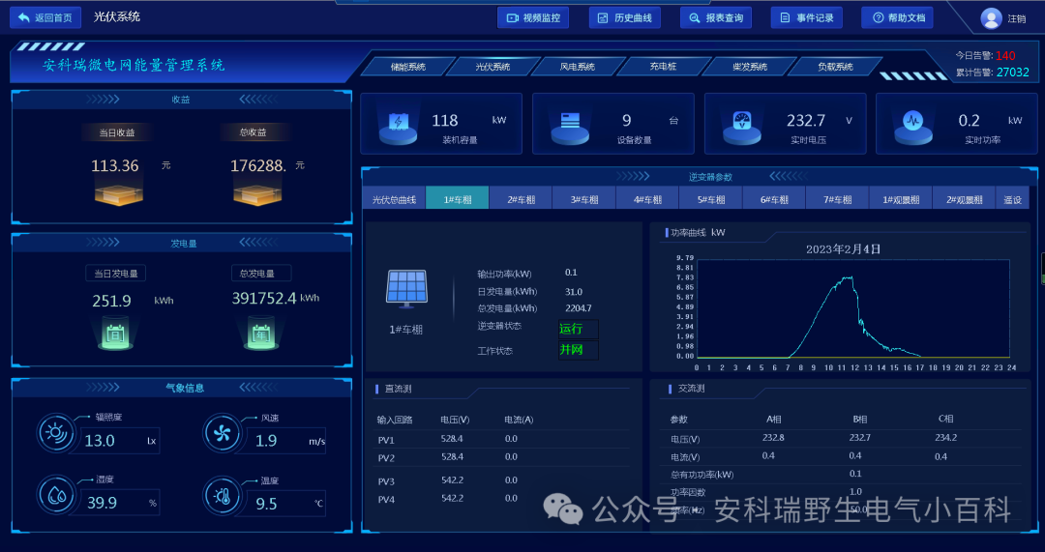This screenshot has width=1045, height=552.
Task: Click the 总发电量 value 391752.4
Action: point(264,299)
